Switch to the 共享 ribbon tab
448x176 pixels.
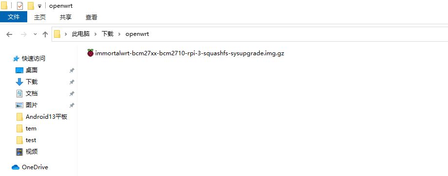[x=66, y=17]
